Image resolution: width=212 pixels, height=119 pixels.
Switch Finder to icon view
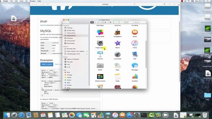(x=92, y=22)
